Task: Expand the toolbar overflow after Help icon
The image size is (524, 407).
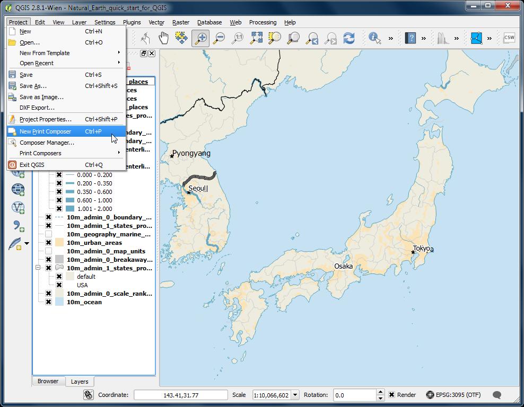Action: click(x=423, y=38)
